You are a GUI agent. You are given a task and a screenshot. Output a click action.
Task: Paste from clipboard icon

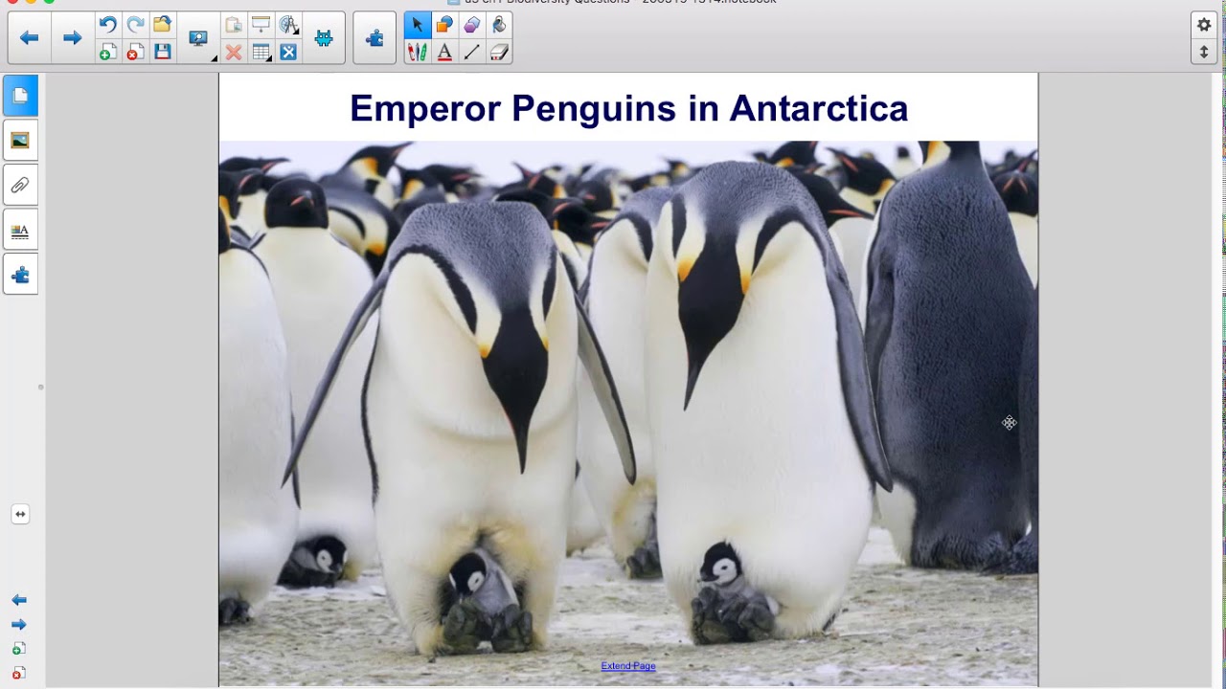pos(234,25)
